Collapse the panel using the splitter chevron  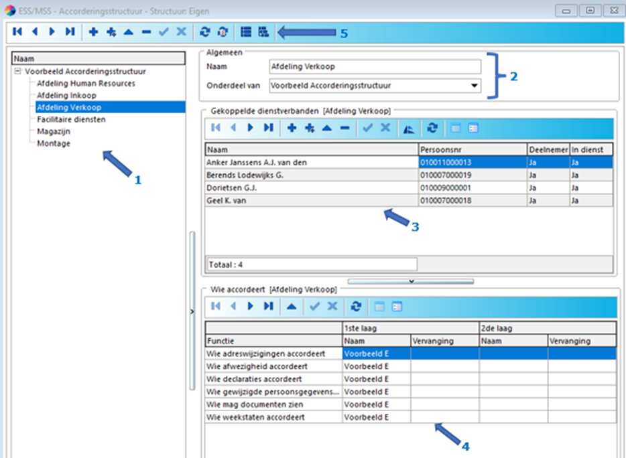[411, 281]
